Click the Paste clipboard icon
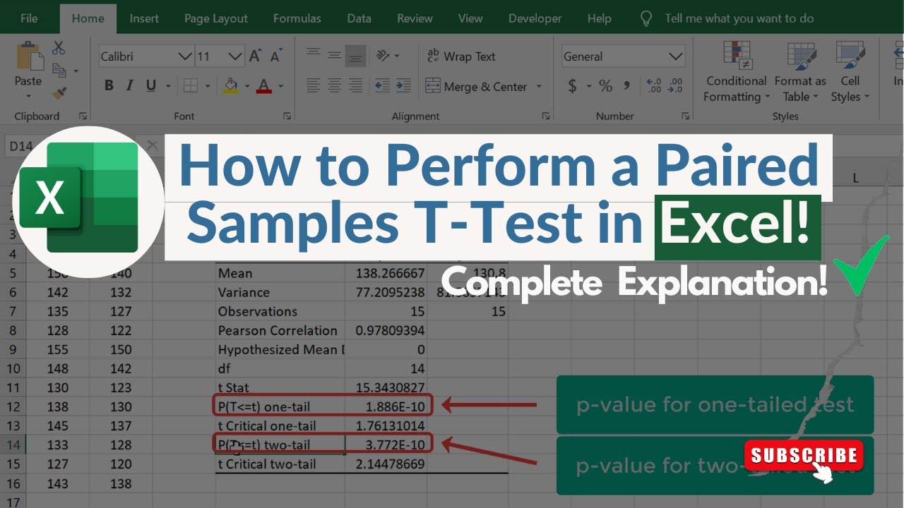Image resolution: width=904 pixels, height=508 pixels. [28, 55]
